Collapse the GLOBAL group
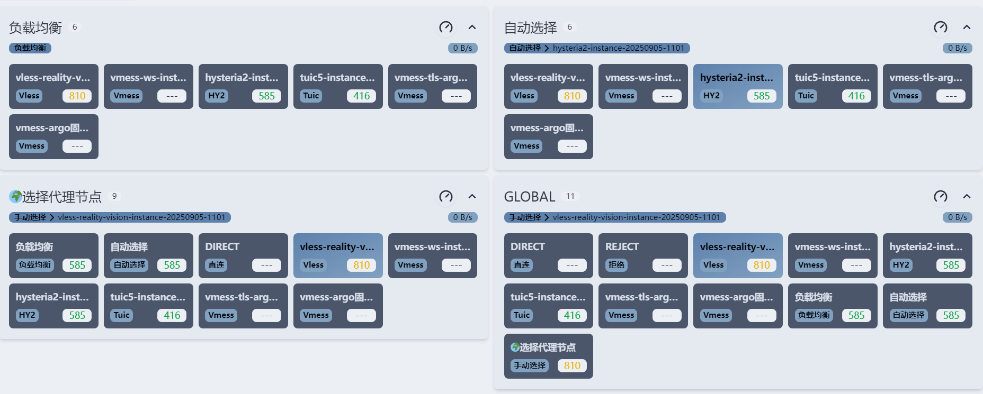This screenshot has width=983, height=394. pyautogui.click(x=967, y=197)
